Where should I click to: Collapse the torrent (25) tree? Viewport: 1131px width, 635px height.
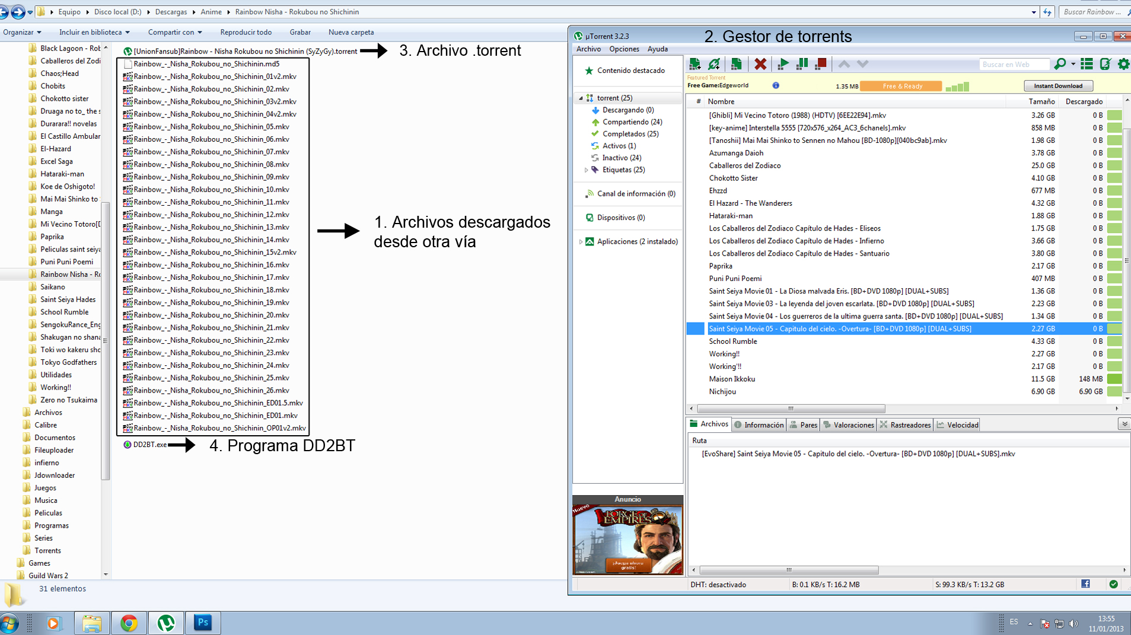[581, 97]
